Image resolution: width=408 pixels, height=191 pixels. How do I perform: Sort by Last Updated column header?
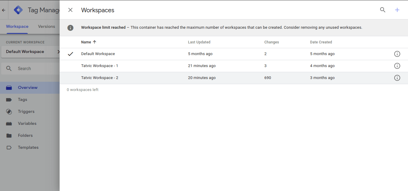(x=199, y=42)
